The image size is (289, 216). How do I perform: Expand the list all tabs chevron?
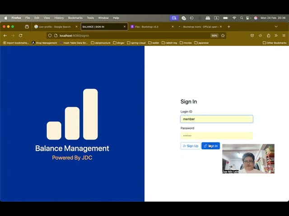pyautogui.click(x=276, y=27)
